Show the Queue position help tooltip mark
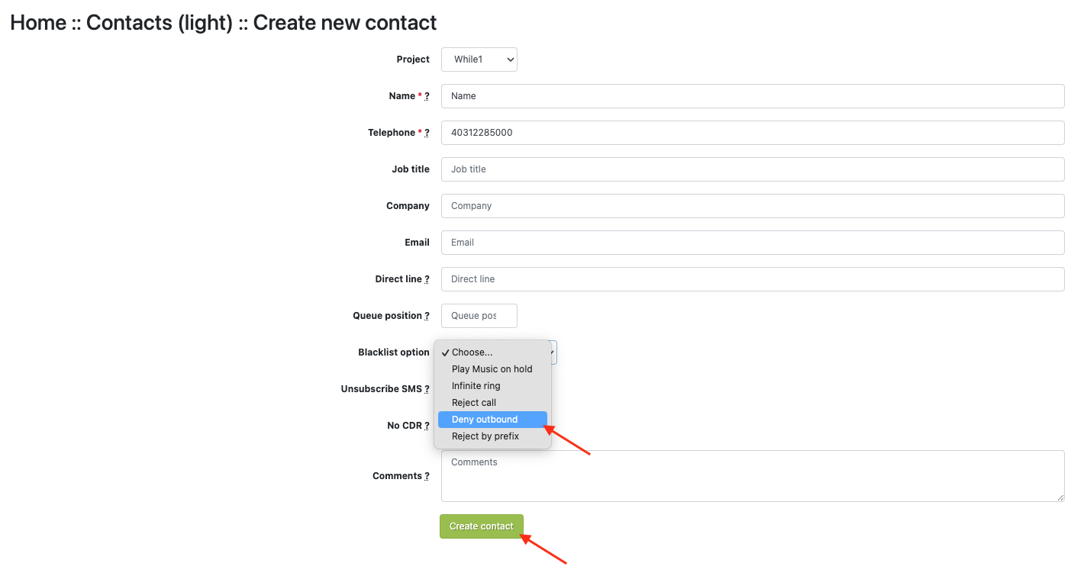The width and height of the screenshot is (1090, 576). (x=427, y=317)
